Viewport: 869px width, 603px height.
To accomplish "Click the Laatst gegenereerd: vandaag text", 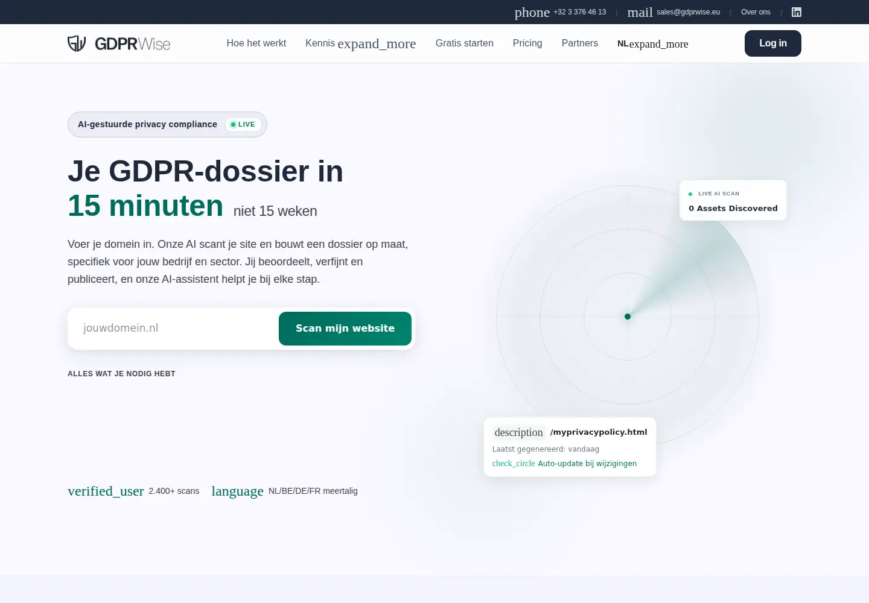I will point(546,449).
